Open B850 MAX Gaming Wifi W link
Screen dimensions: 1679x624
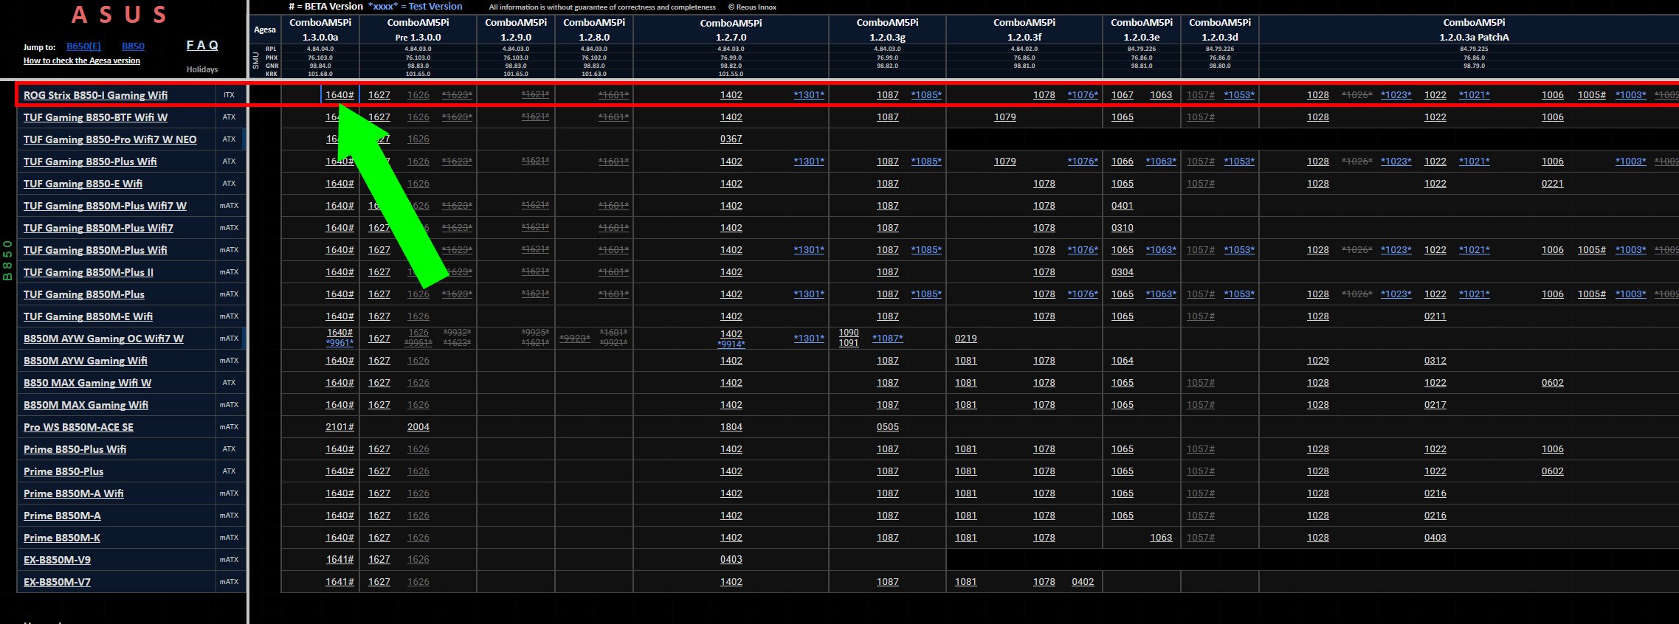point(87,383)
